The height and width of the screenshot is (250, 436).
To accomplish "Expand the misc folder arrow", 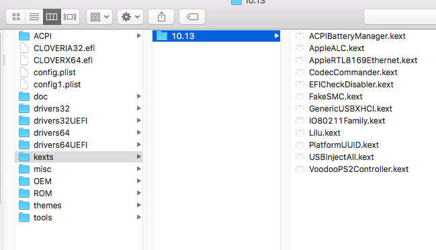I will [139, 169].
